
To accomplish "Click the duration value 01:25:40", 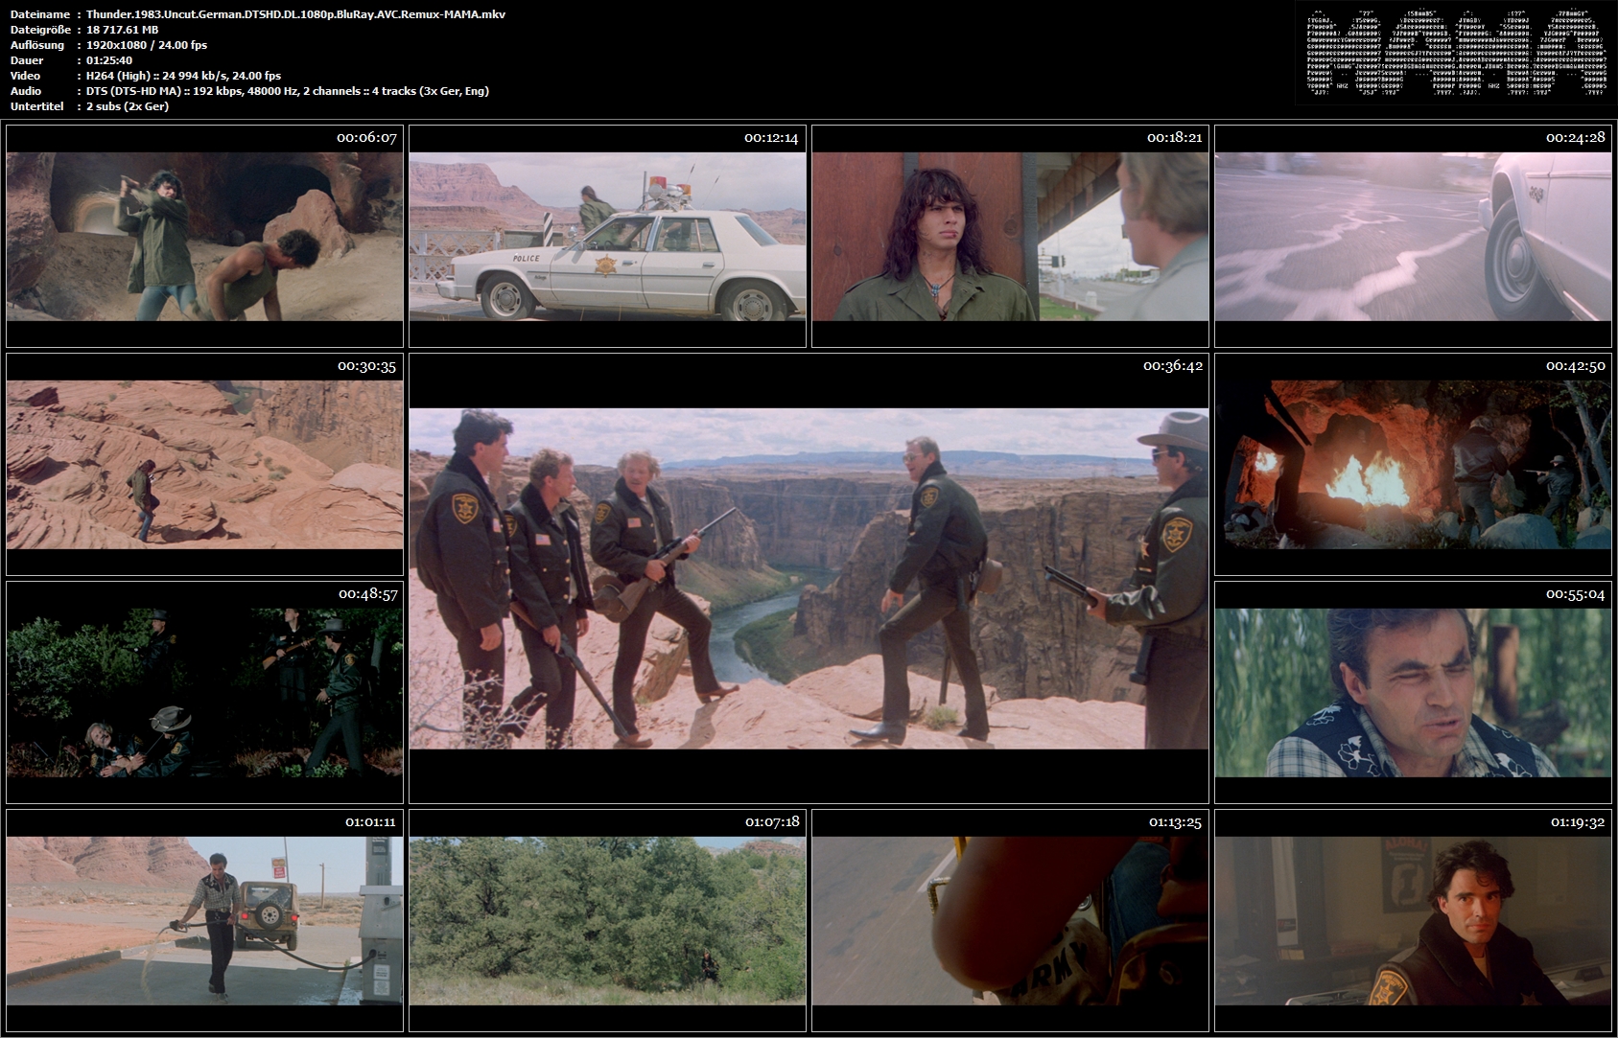I will 109,60.
